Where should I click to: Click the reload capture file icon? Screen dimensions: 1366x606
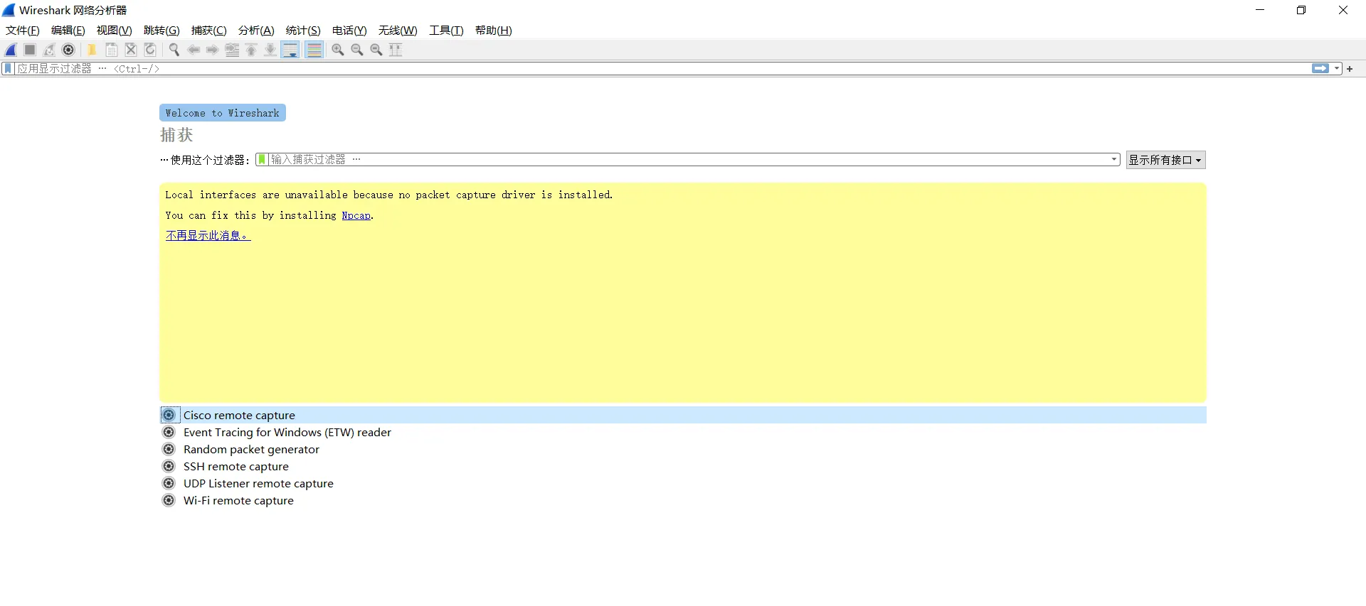150,50
